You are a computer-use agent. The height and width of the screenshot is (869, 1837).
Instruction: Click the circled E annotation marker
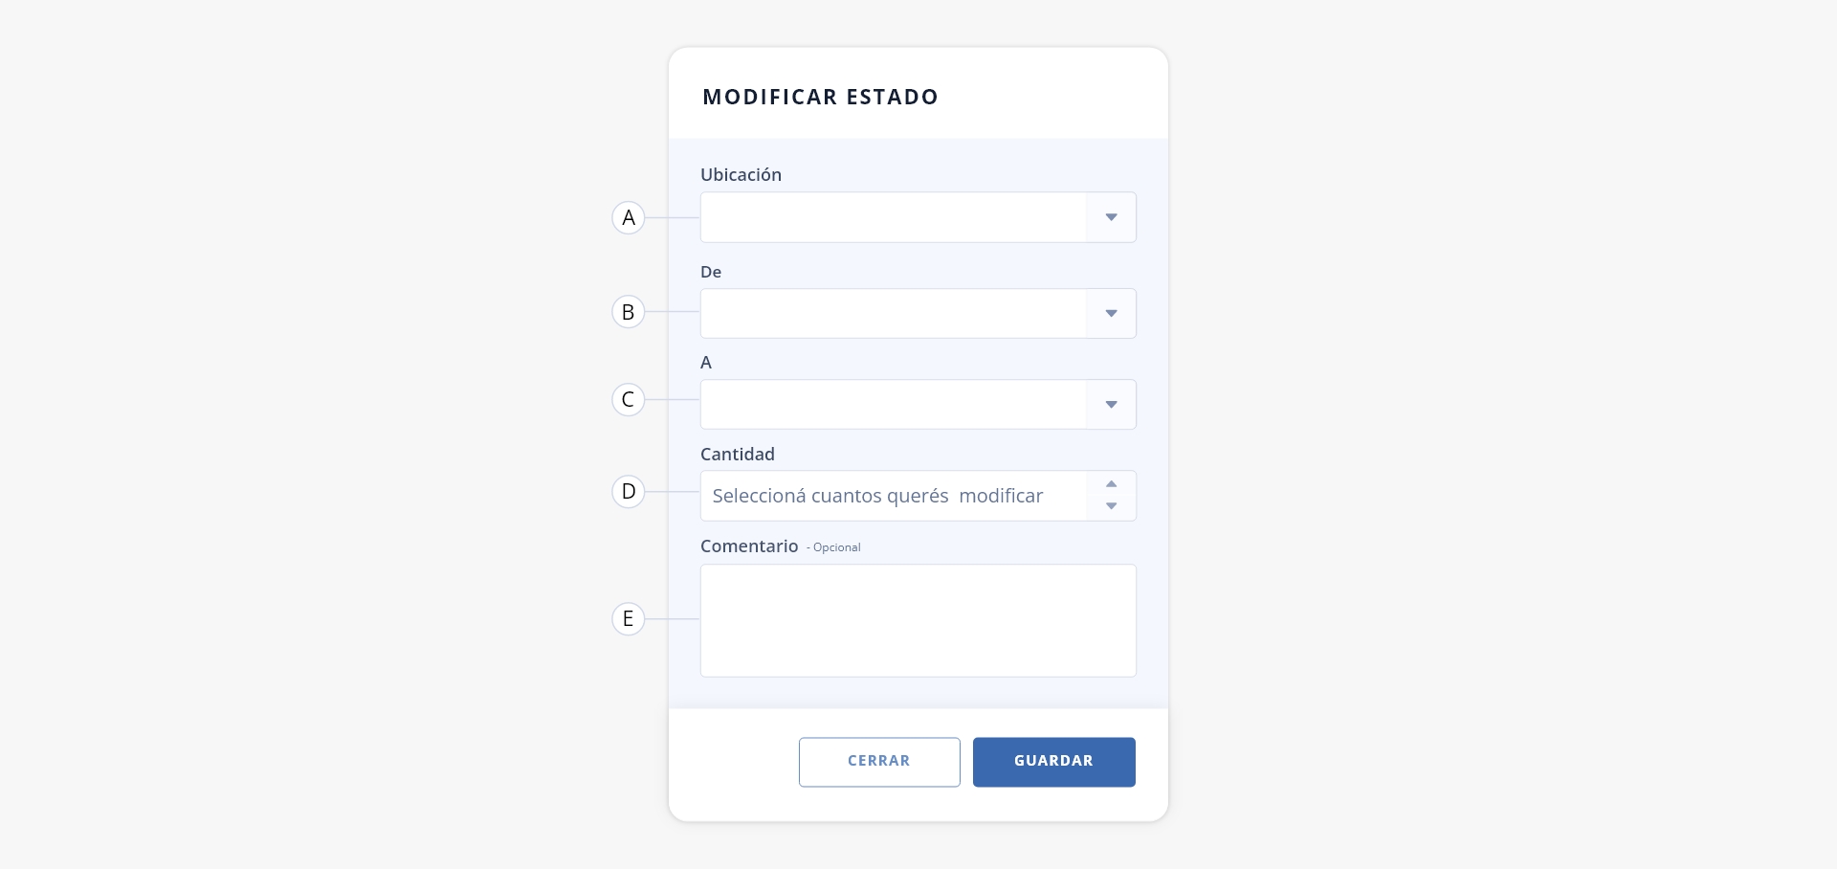click(629, 618)
